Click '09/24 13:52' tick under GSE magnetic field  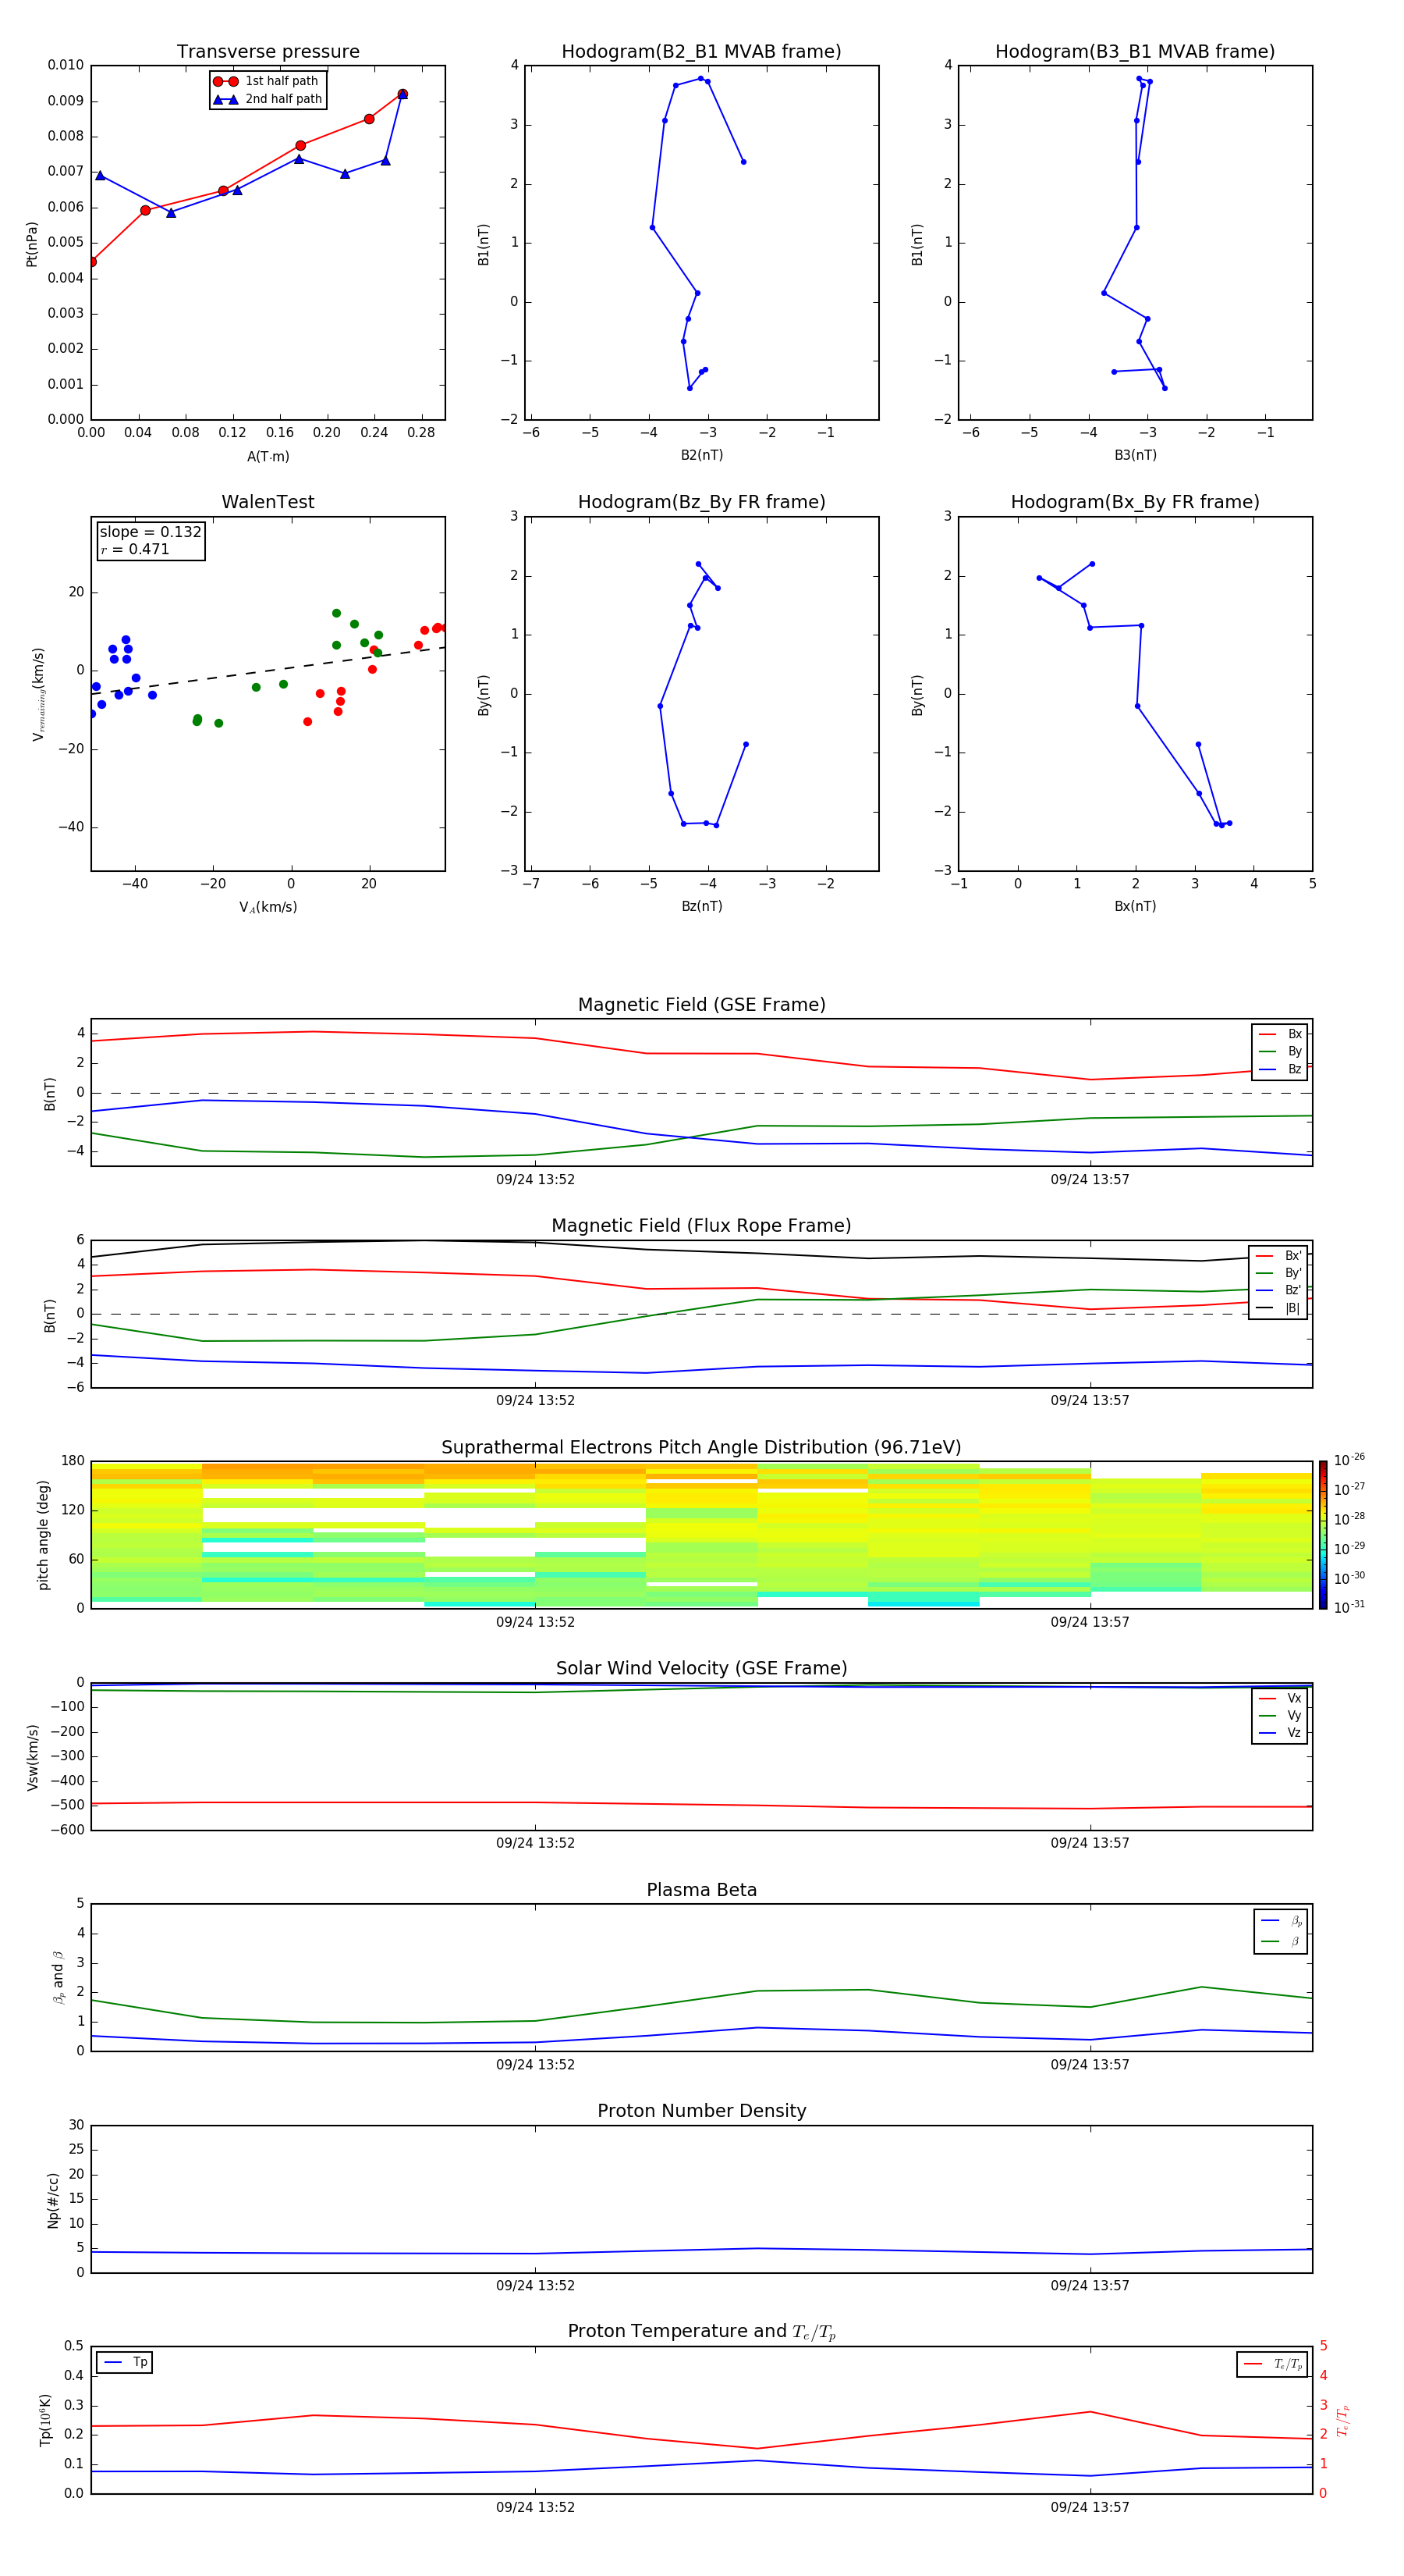536,1180
